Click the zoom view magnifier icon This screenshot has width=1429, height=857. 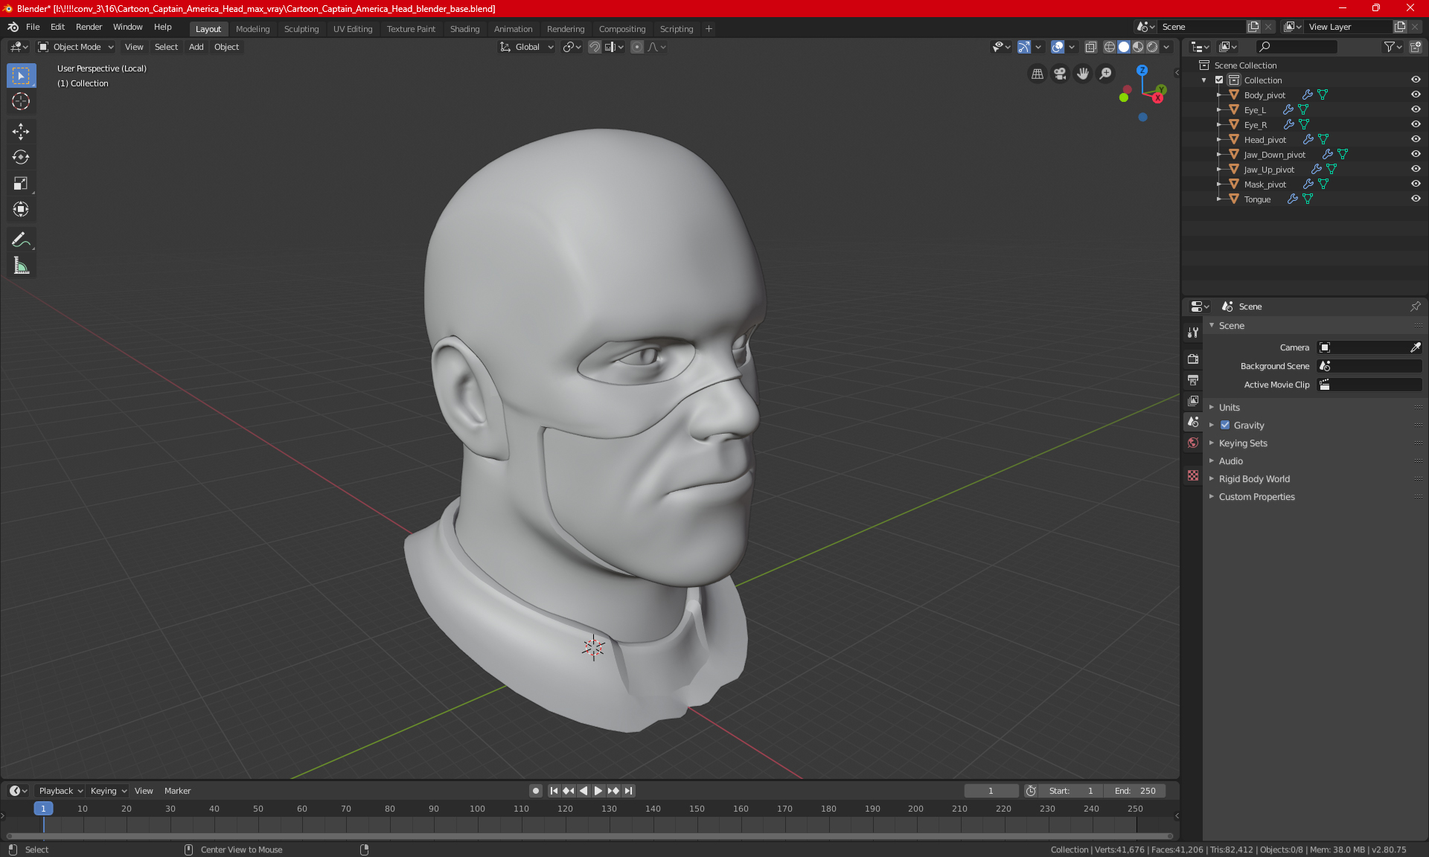coord(1106,74)
